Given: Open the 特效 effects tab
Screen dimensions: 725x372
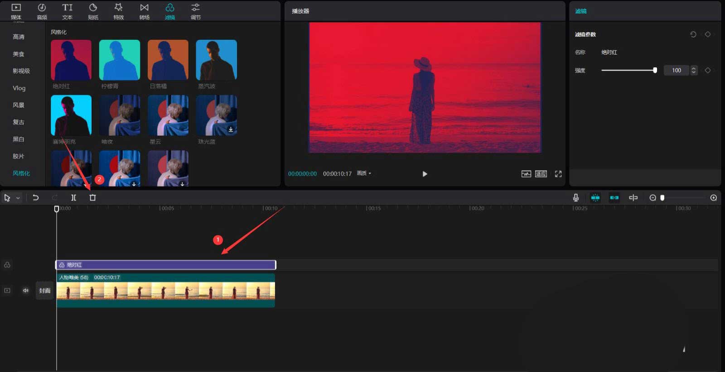Looking at the screenshot, I should click(118, 11).
